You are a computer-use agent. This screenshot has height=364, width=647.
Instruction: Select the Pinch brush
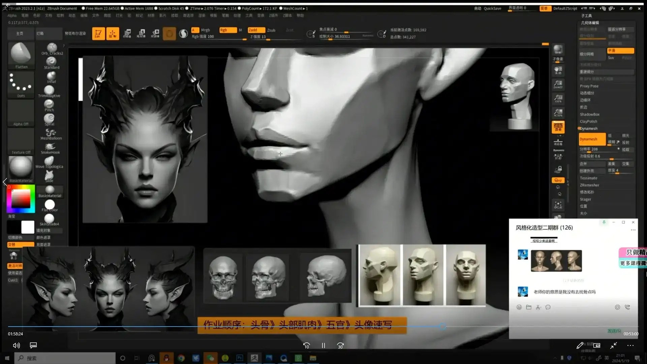coord(49,105)
